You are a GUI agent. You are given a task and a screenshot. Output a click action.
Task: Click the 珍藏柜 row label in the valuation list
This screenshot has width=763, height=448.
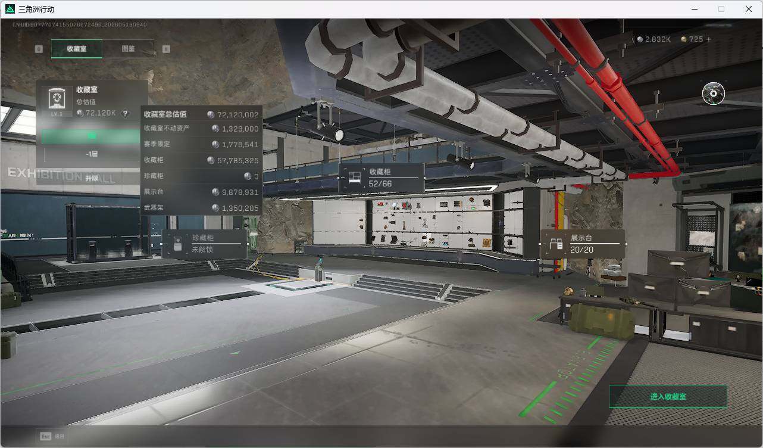coord(154,176)
